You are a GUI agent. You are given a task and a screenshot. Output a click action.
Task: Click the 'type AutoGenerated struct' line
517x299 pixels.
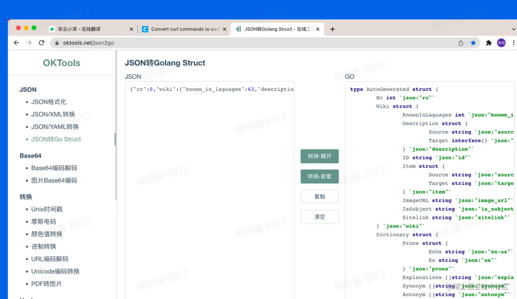[x=394, y=89]
